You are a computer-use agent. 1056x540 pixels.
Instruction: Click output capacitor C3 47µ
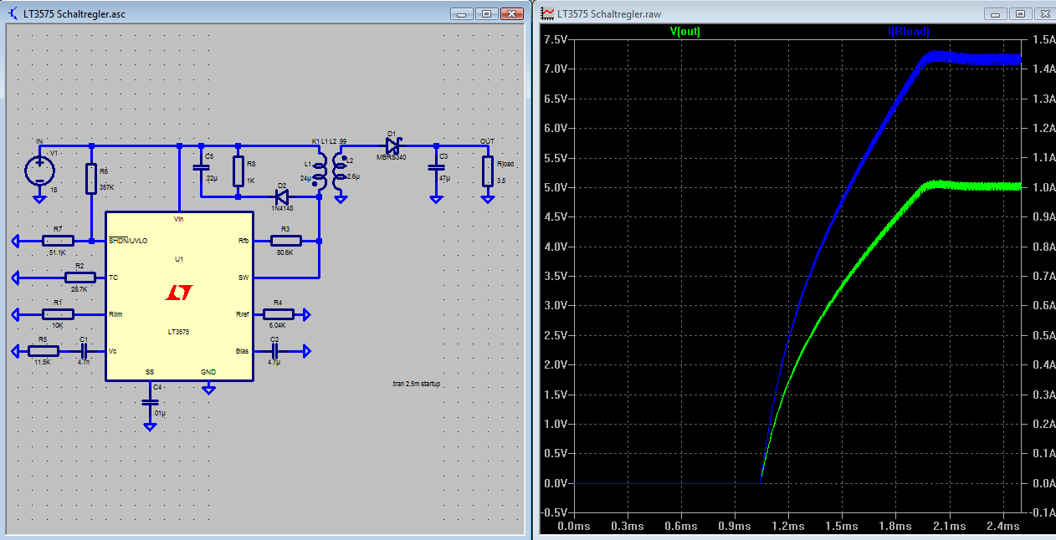click(x=436, y=167)
